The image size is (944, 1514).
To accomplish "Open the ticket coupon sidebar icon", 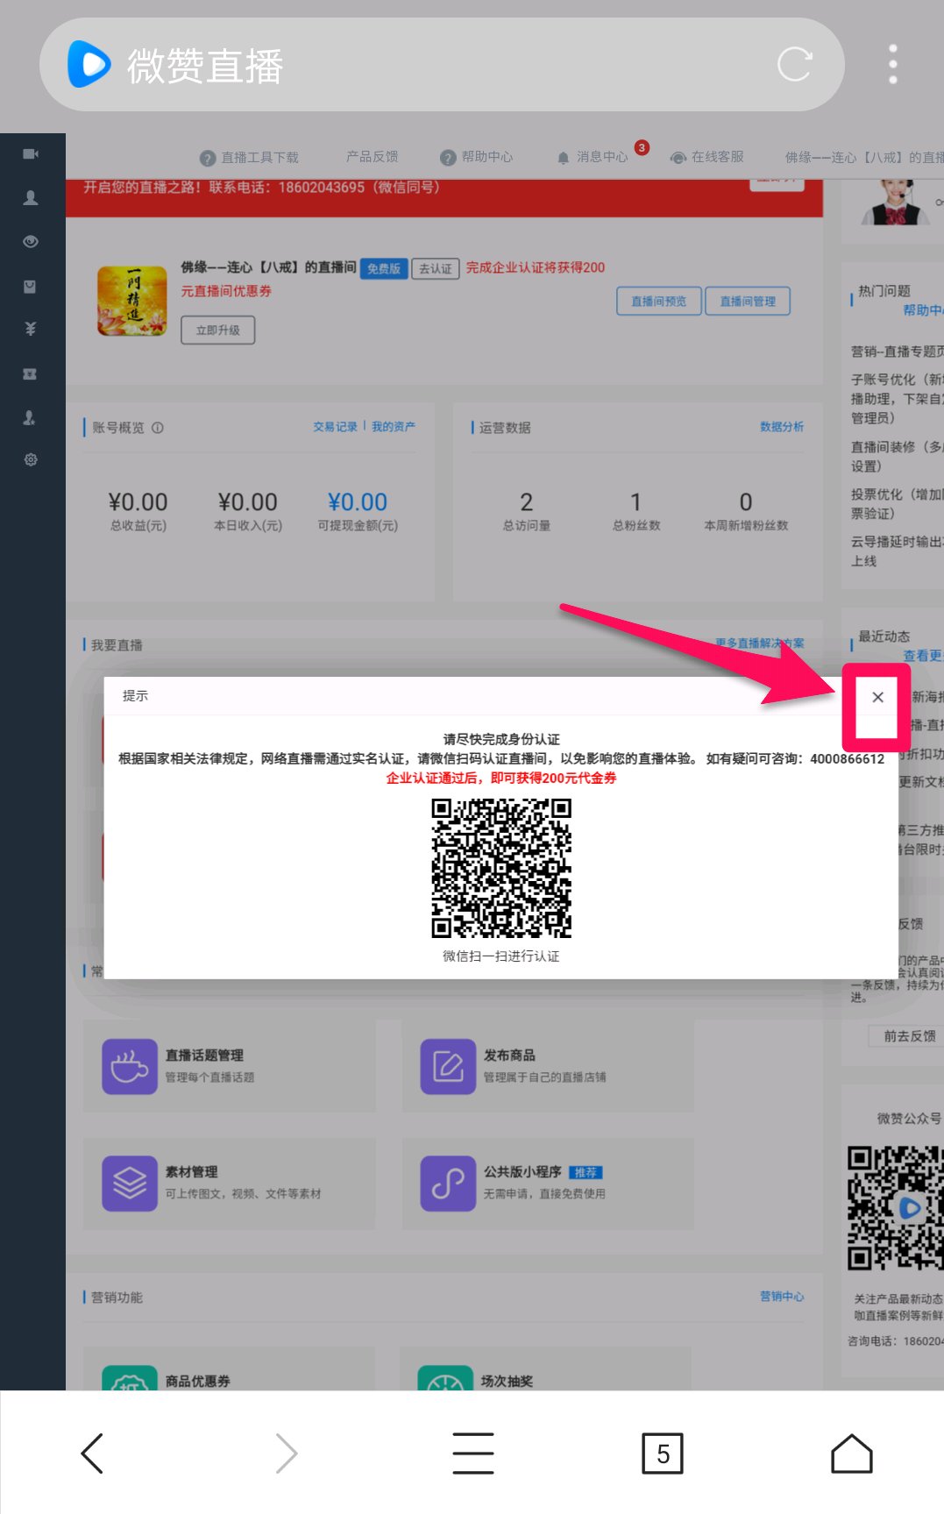I will 31,373.
